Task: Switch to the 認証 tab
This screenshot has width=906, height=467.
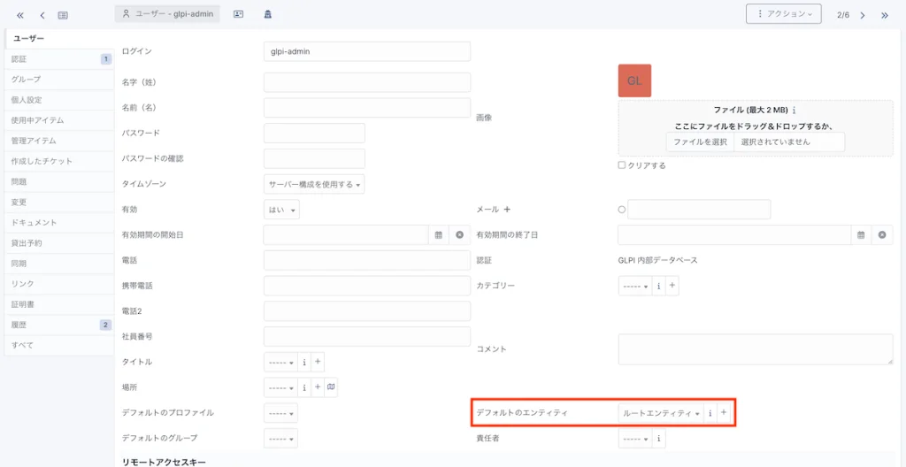Action: (x=59, y=58)
